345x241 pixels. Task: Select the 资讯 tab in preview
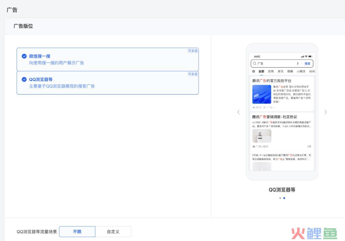pyautogui.click(x=280, y=71)
